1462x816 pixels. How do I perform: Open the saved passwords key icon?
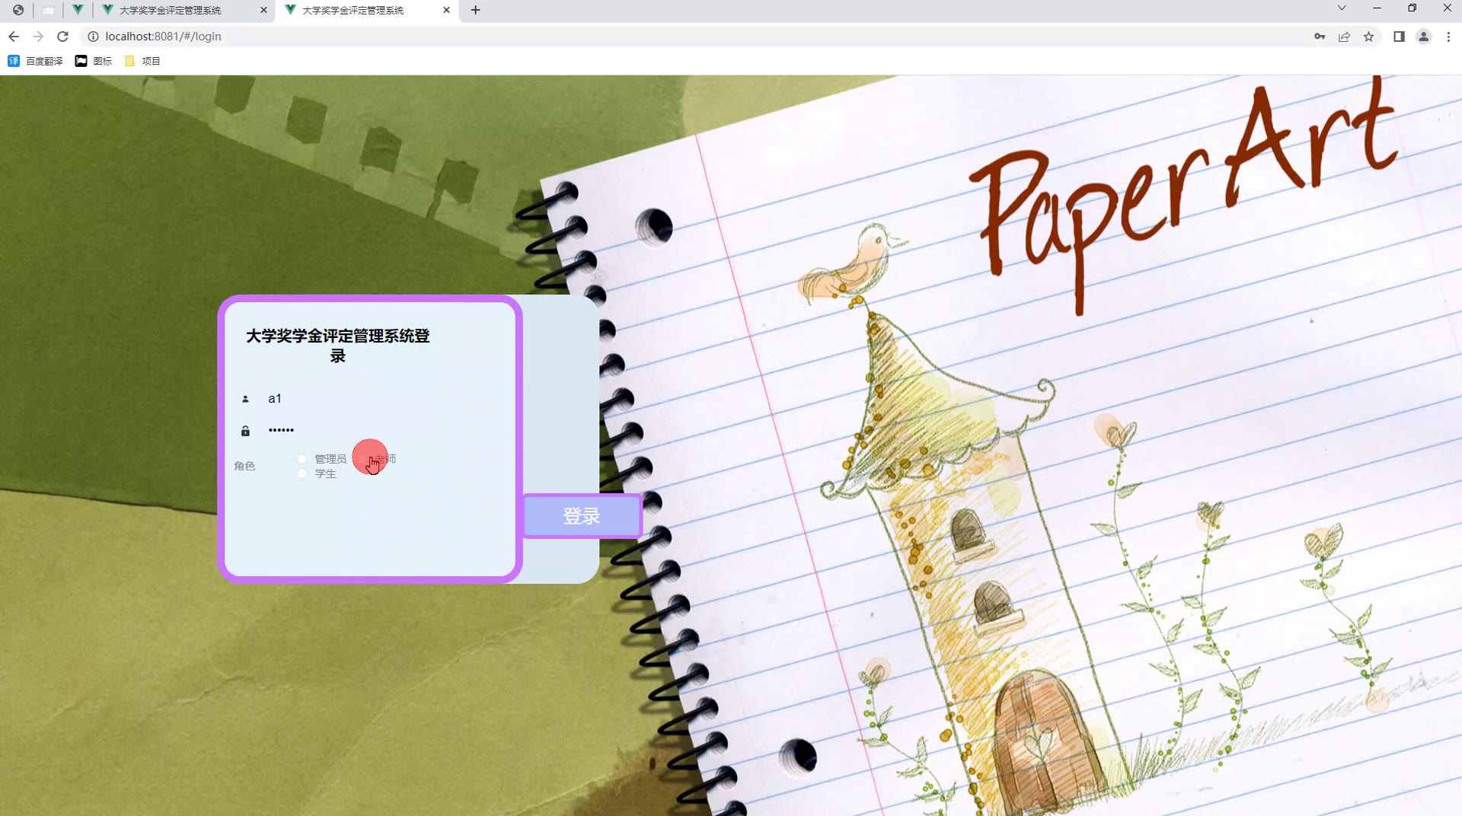tap(1320, 37)
